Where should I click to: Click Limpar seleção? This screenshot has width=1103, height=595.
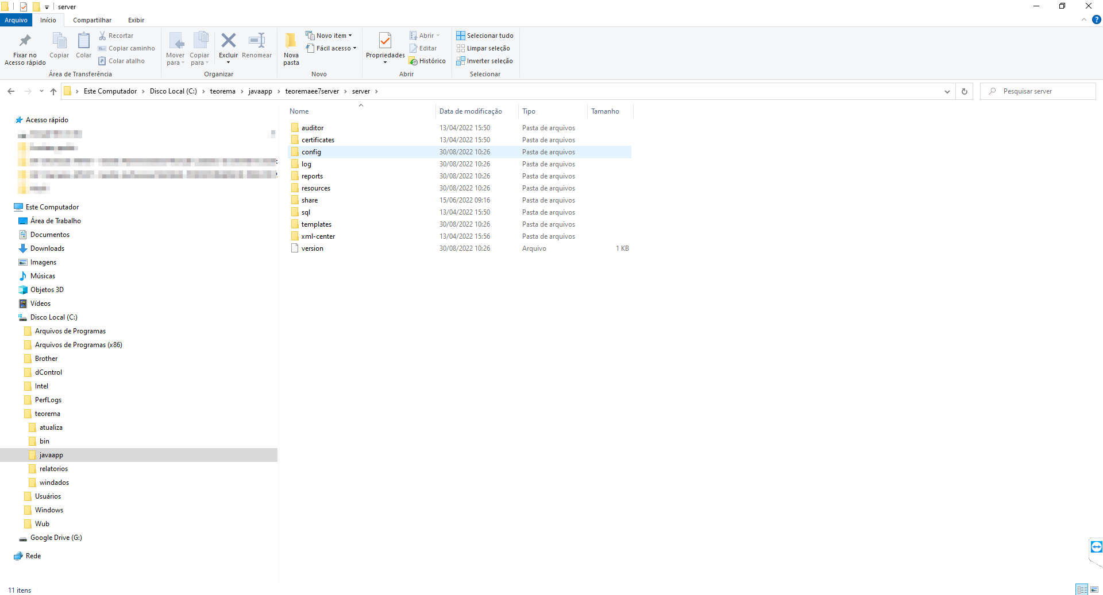point(483,48)
